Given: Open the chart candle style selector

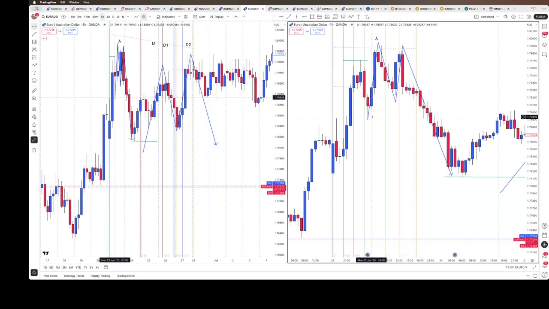Looking at the screenshot, I should click(x=144, y=17).
